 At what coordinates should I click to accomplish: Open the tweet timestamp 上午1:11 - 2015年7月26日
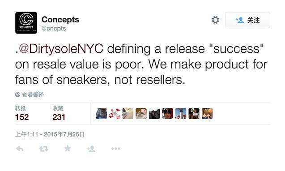tap(50, 134)
